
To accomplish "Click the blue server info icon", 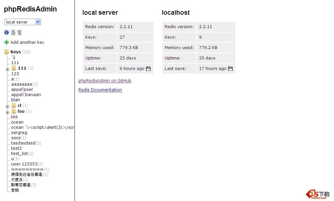I will pos(7,32).
